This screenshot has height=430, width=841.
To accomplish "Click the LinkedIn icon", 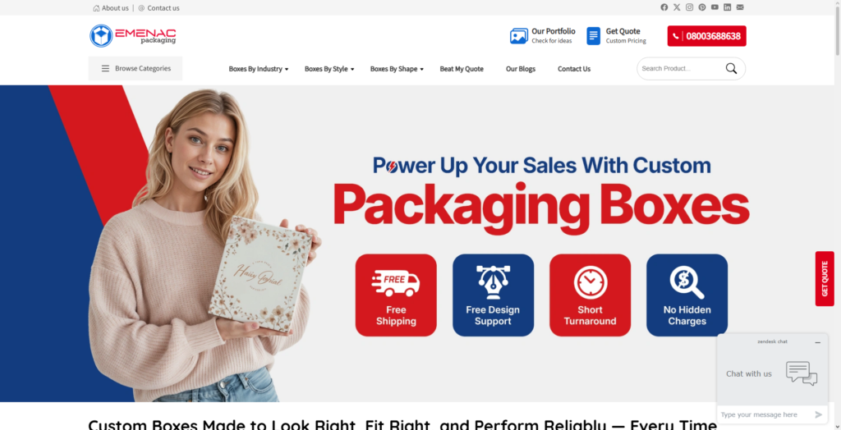I will click(728, 7).
